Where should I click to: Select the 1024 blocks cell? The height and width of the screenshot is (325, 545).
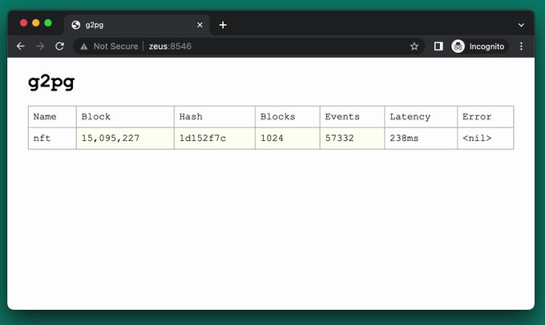pyautogui.click(x=288, y=138)
